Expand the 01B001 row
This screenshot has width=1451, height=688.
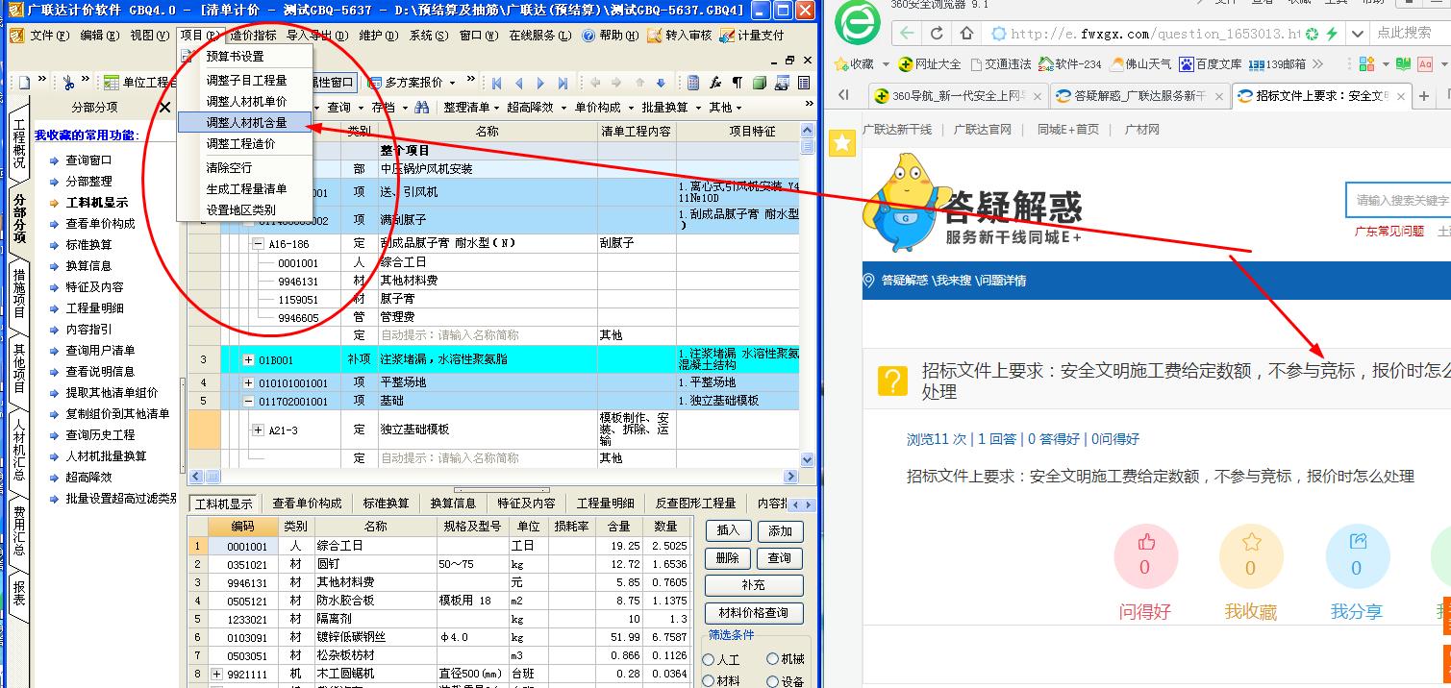(248, 360)
